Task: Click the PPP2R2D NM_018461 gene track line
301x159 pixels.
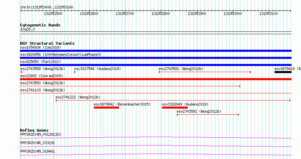Action: click(x=156, y=154)
